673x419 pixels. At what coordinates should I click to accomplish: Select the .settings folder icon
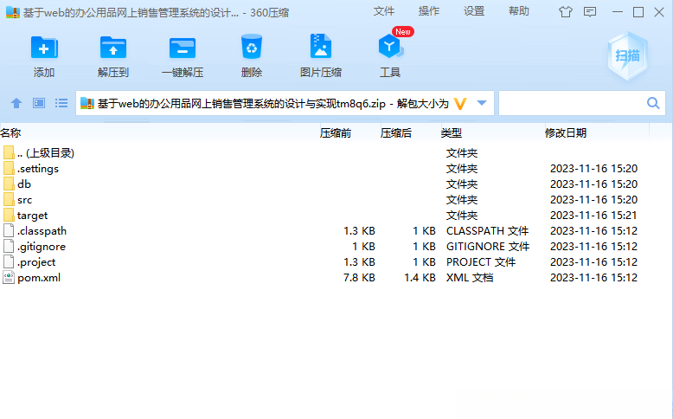pos(9,168)
